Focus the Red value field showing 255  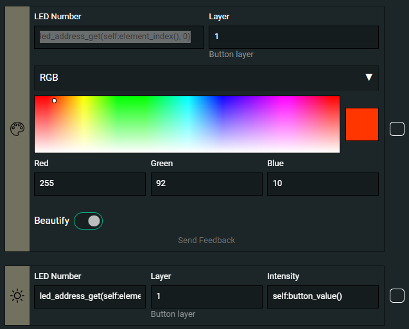(89, 183)
